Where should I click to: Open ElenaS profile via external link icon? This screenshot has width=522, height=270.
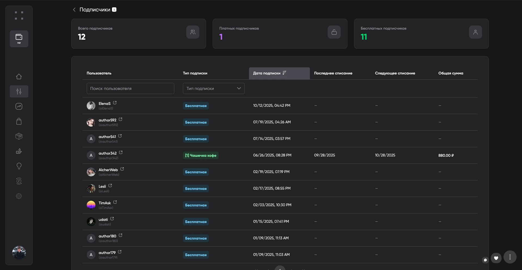click(115, 103)
